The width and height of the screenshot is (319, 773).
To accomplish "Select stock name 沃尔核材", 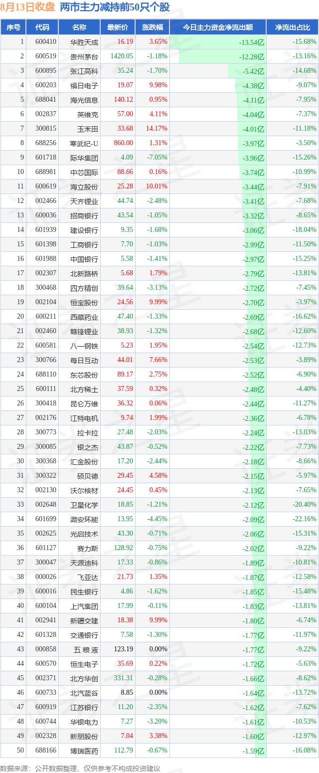I will click(x=84, y=490).
